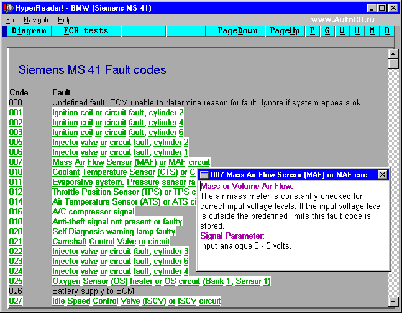Open fault code 016 link
402x313 pixels.
click(16, 212)
